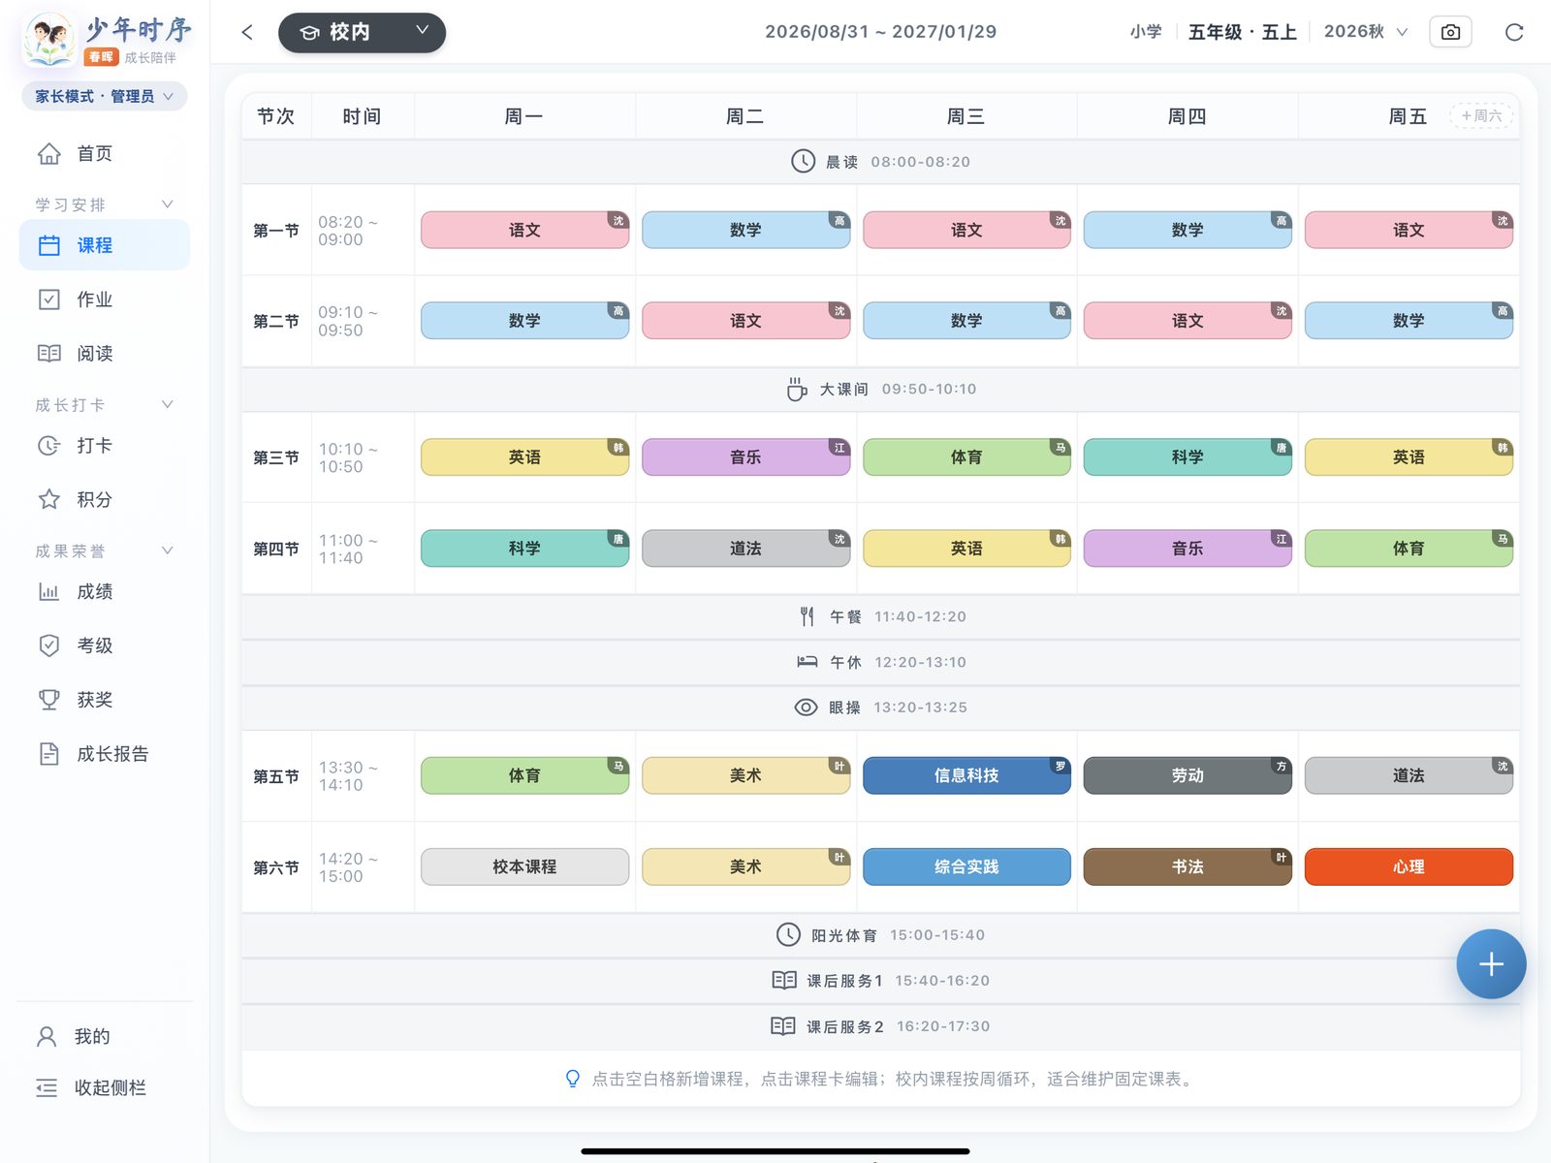
Task: Click the 晨读 08:00-08:20 row
Action: coord(880,162)
